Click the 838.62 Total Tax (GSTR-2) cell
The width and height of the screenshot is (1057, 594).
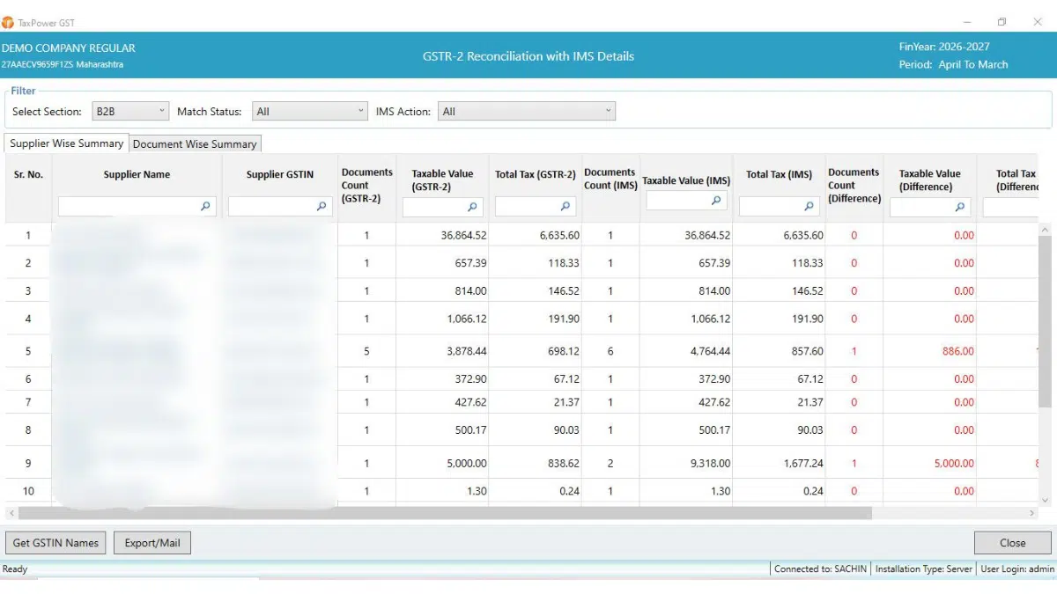coord(564,463)
